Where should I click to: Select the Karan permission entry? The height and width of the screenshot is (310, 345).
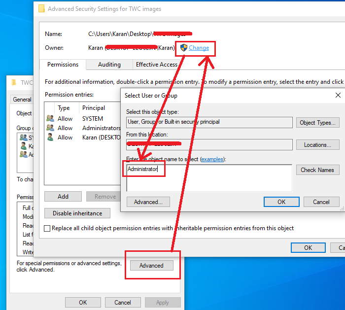(82, 138)
